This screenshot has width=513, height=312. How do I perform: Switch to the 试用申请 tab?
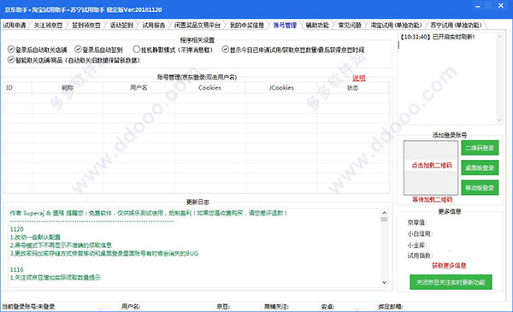point(14,25)
